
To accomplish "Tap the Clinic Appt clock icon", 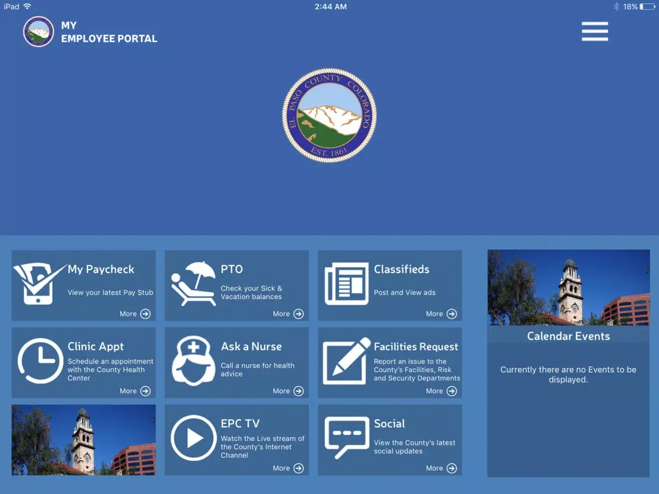I will pos(40,361).
